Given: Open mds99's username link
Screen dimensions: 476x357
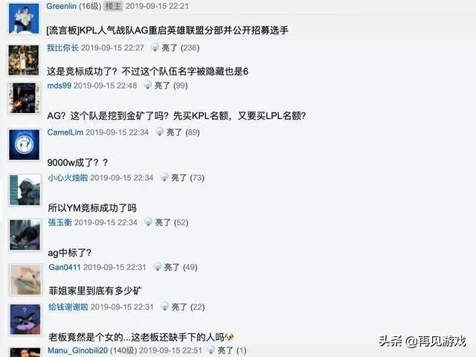Looking at the screenshot, I should tap(59, 86).
